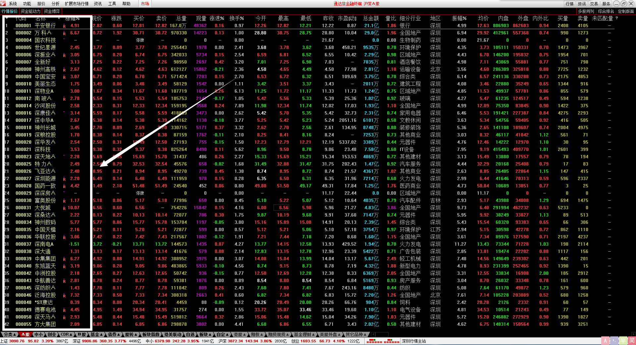Screen dimensions: 636x345
Task: Expand the CDR tab menu
Action: click(67, 334)
